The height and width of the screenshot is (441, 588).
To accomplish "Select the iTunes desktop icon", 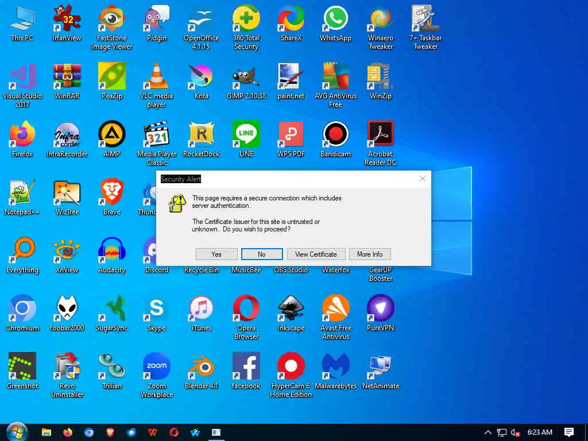I will [x=202, y=313].
